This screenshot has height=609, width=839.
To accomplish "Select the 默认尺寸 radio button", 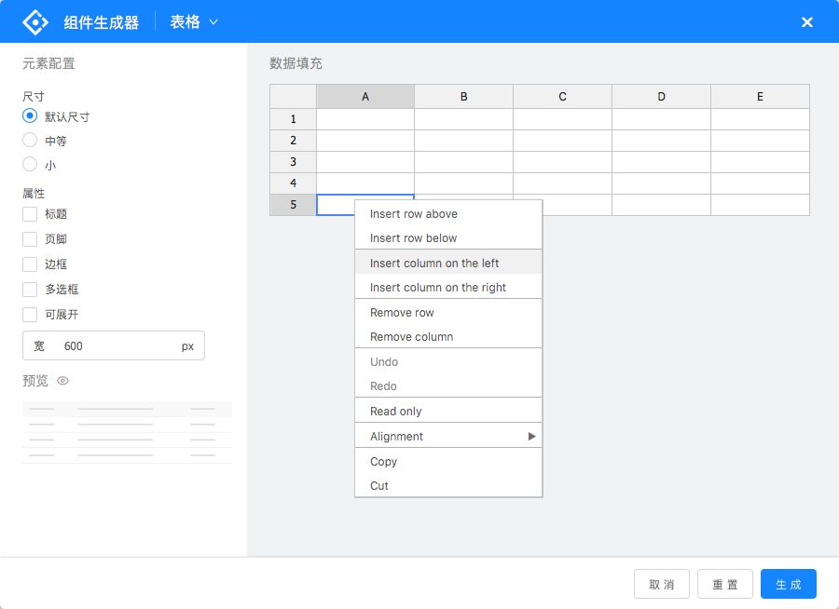I will (x=30, y=116).
